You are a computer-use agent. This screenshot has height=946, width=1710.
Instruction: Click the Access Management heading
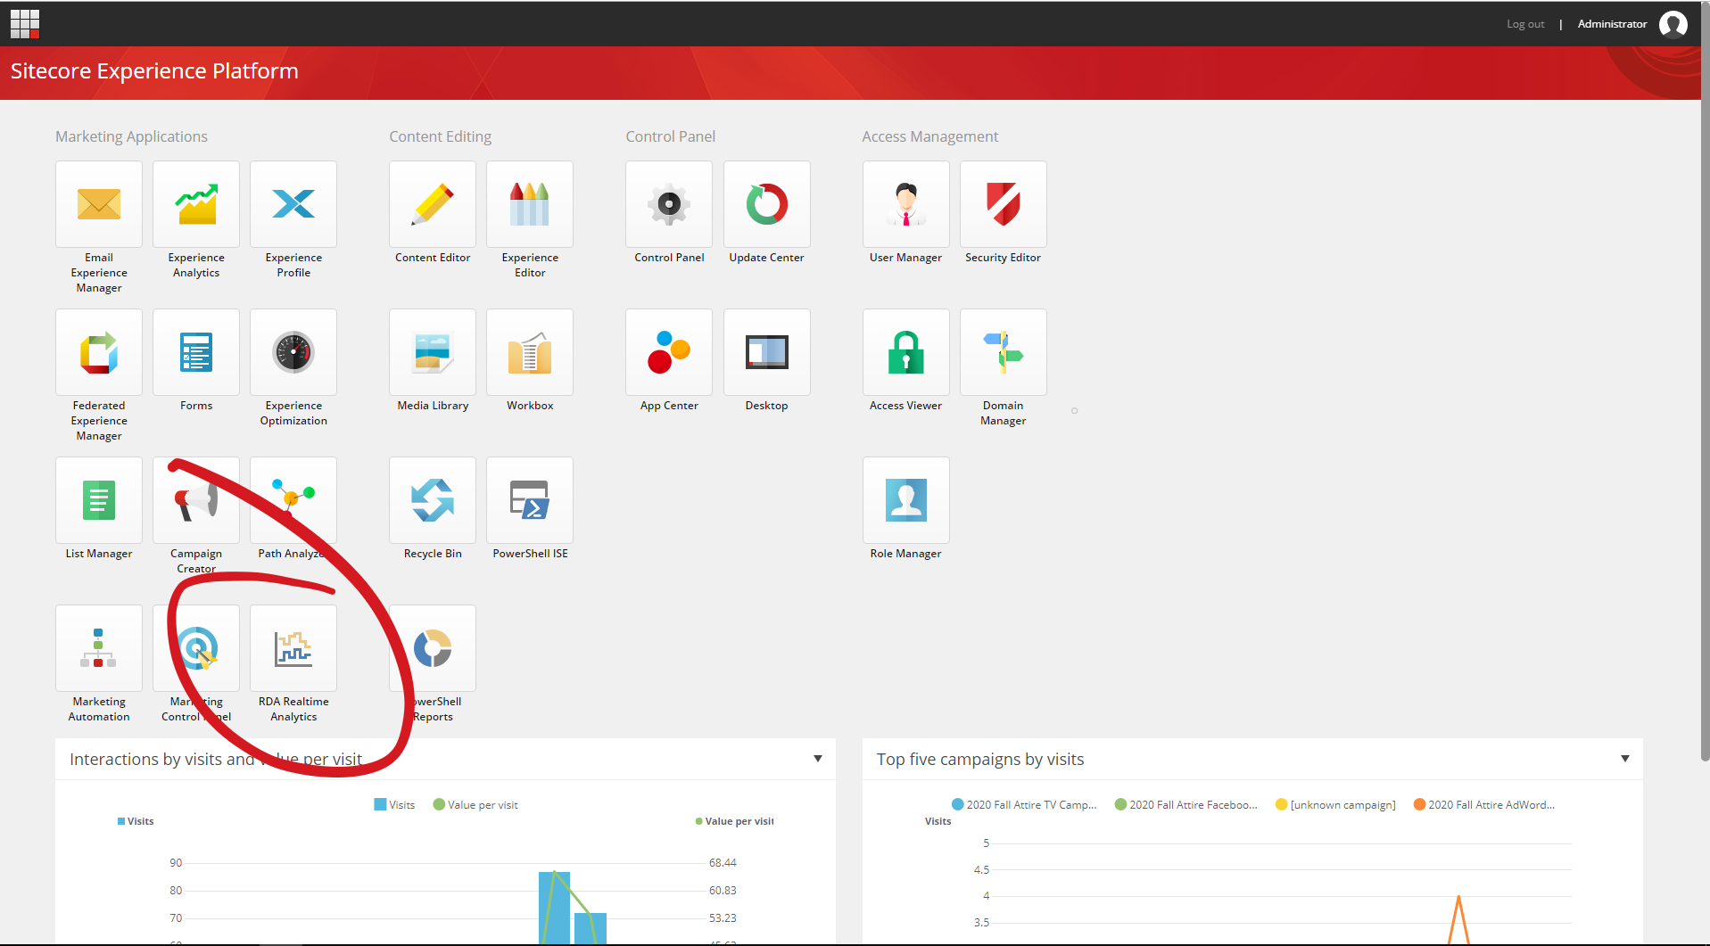tap(929, 136)
